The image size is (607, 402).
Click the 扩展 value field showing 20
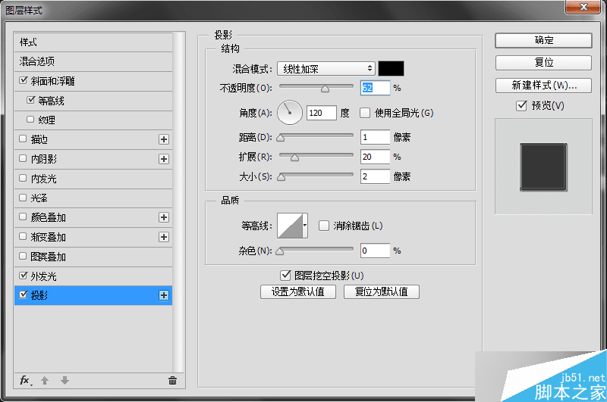[x=375, y=157]
